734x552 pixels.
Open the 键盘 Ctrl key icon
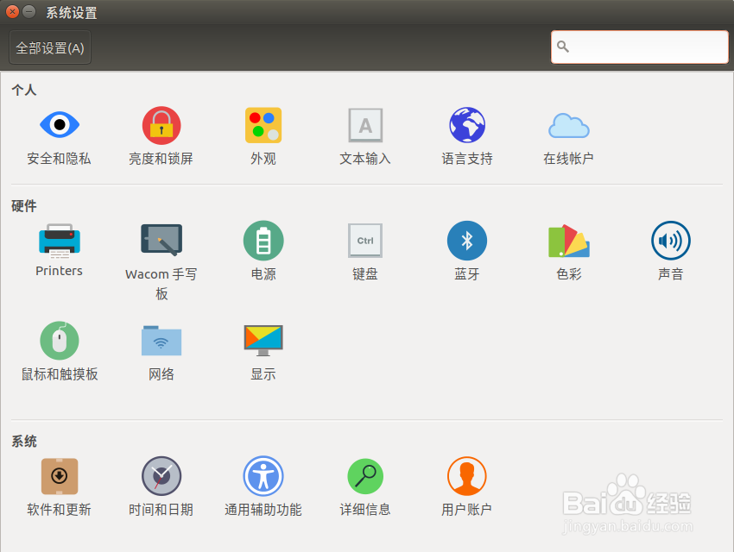click(x=365, y=241)
